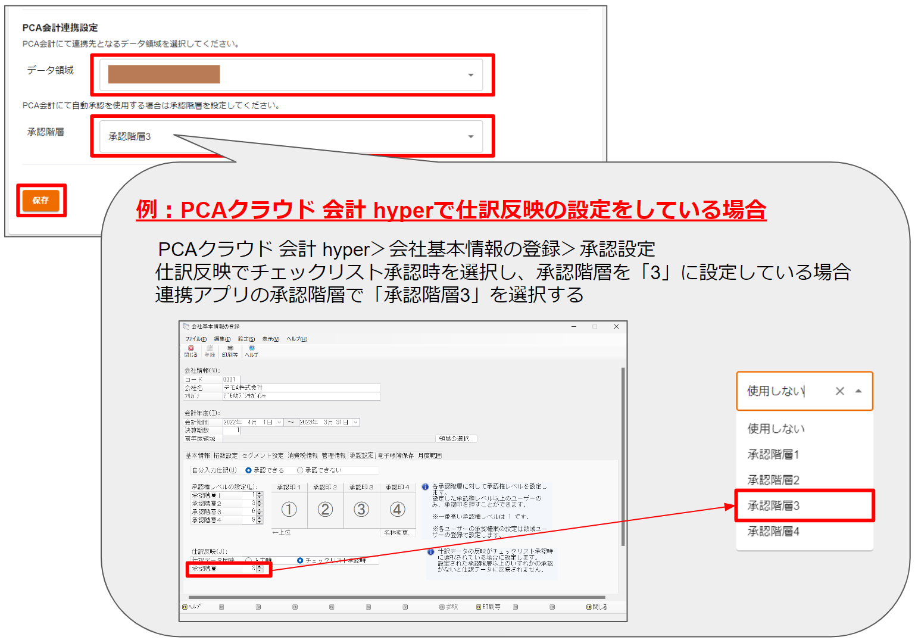Select 承認階層2 option in list
Viewport: 915px width, 643px height.
point(804,480)
